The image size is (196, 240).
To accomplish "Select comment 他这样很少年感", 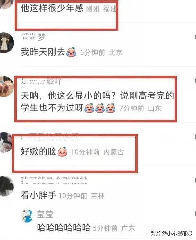I will click(52, 8).
